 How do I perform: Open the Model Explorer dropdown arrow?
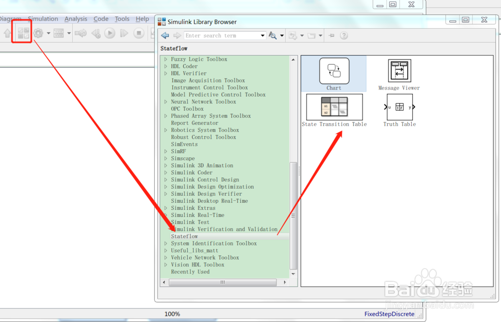coord(69,33)
